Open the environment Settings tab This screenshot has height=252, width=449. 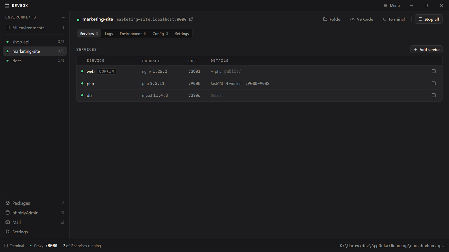pyautogui.click(x=182, y=34)
